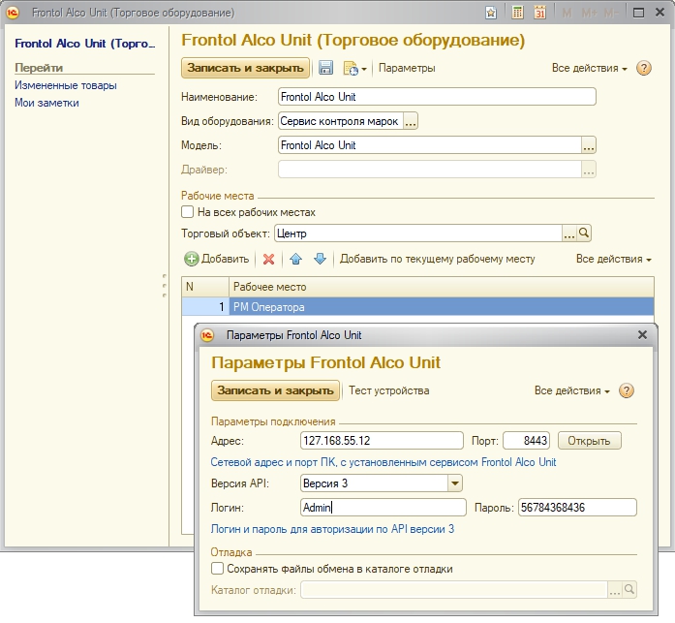Click the Логин field containing Admin
675x623 pixels.
[x=384, y=507]
